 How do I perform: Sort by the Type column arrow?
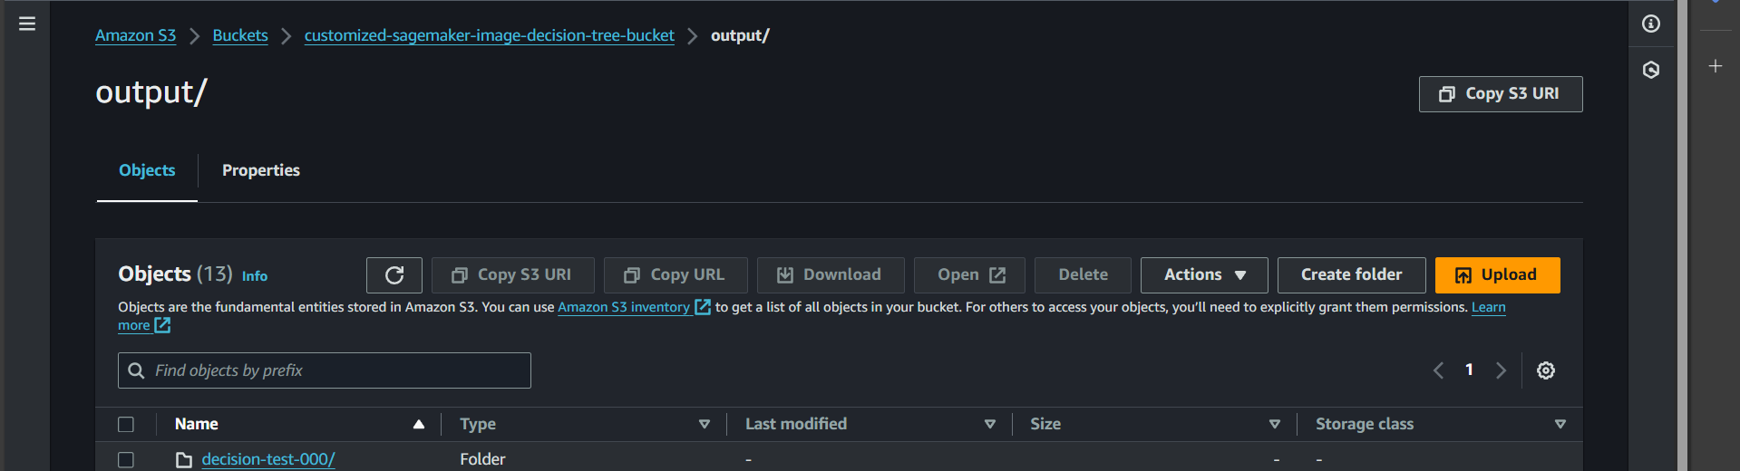pyautogui.click(x=705, y=424)
